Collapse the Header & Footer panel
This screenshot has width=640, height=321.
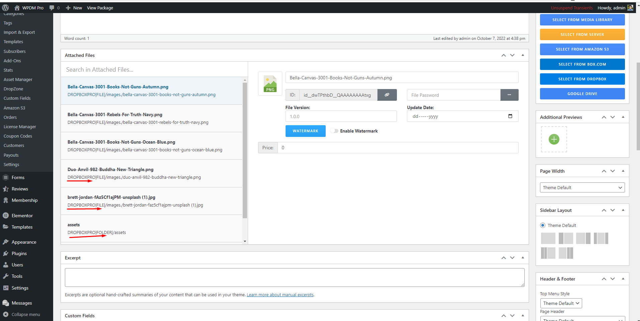(623, 279)
